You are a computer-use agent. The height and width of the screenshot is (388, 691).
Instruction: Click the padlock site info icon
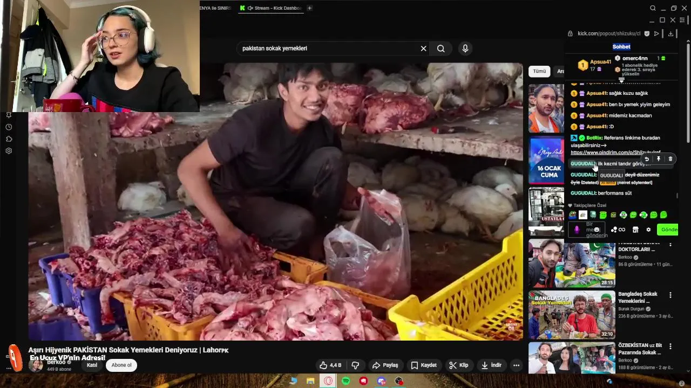tap(570, 33)
